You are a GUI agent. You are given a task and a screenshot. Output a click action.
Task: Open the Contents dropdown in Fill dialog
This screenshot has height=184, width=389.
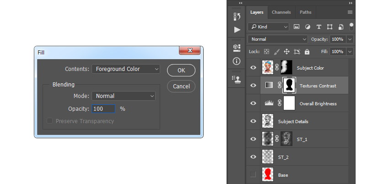tap(126, 69)
